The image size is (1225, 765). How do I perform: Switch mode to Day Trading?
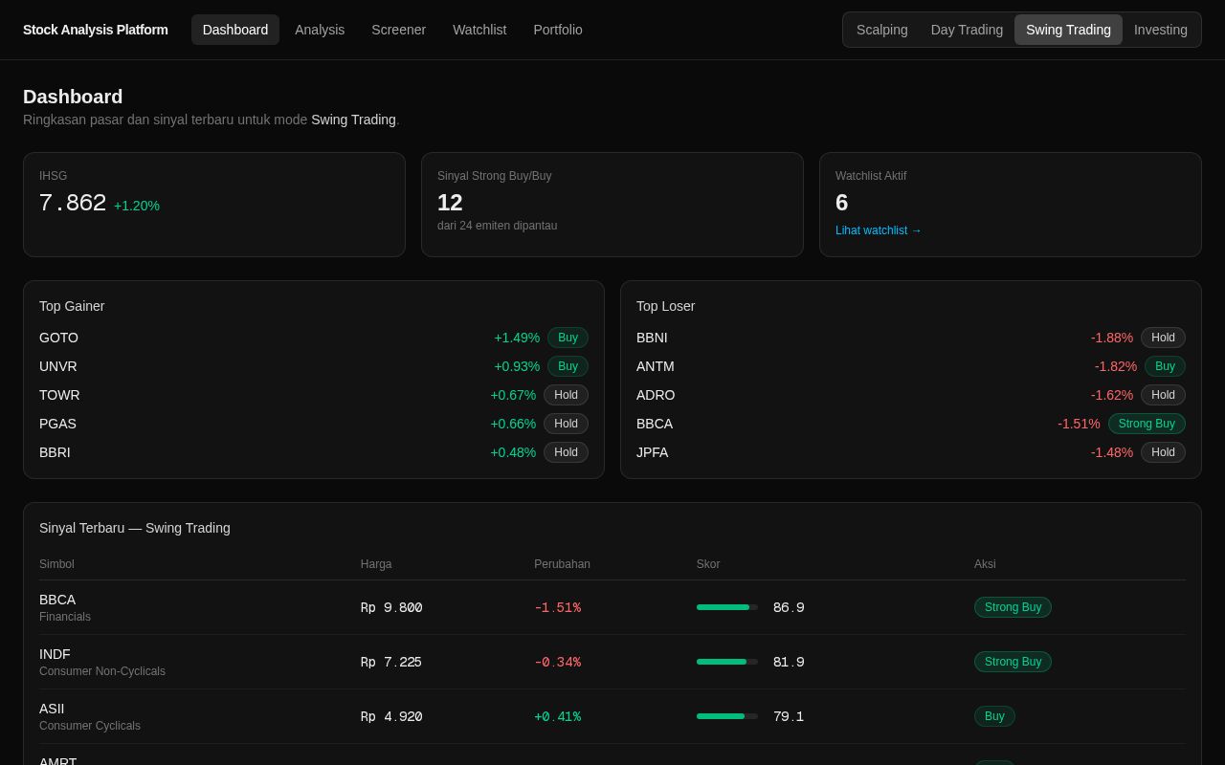pos(967,30)
